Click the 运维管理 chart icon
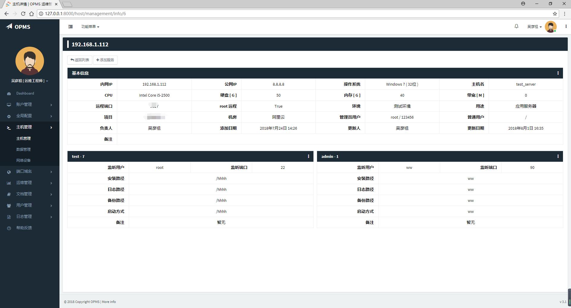Screen dimensions: 571x308 coord(9,183)
